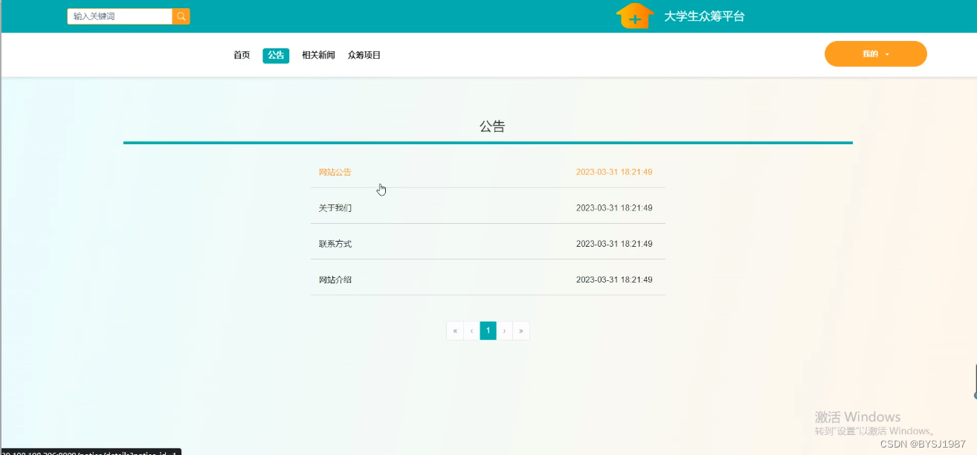This screenshot has width=977, height=455.
Task: Click the timestamp on the 关于我们 row
Action: [x=614, y=208]
